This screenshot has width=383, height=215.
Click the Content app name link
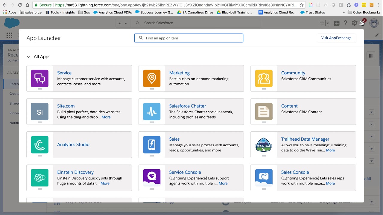point(289,106)
